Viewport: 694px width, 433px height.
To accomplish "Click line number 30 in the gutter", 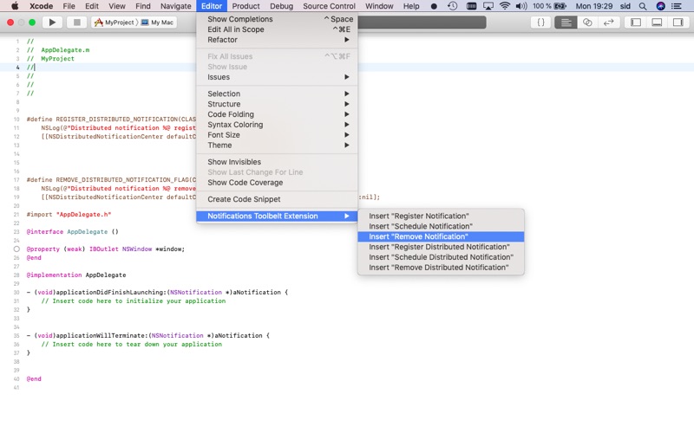I will click(x=16, y=293).
